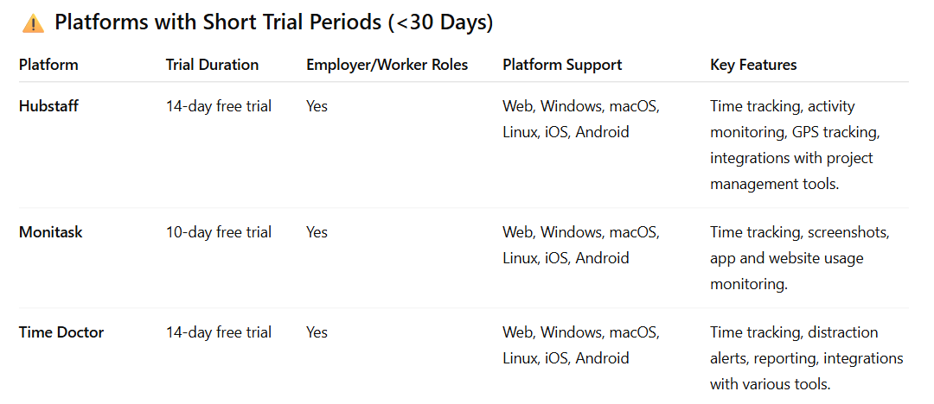Select the Platform column header
Viewport: 934px width, 404px height.
pyautogui.click(x=48, y=65)
